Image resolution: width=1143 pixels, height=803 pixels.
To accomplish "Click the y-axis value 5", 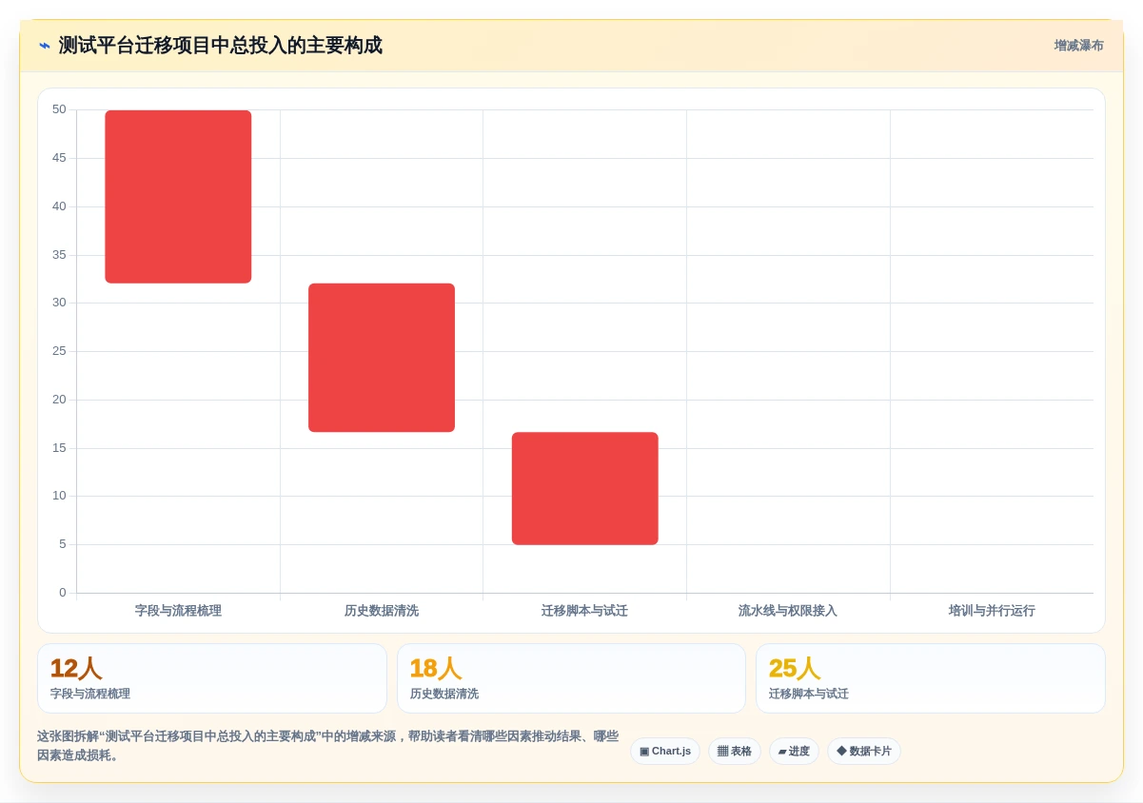I will pos(63,544).
